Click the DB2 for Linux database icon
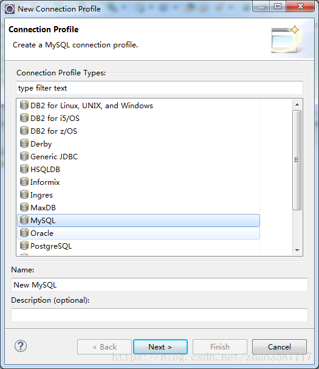Viewport: 319px width, 369px height. tap(24, 105)
